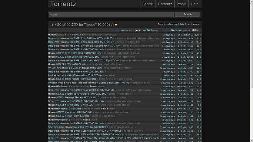253x142 pixels.
Task: Open the Search menu item in header
Action: (x=148, y=4)
